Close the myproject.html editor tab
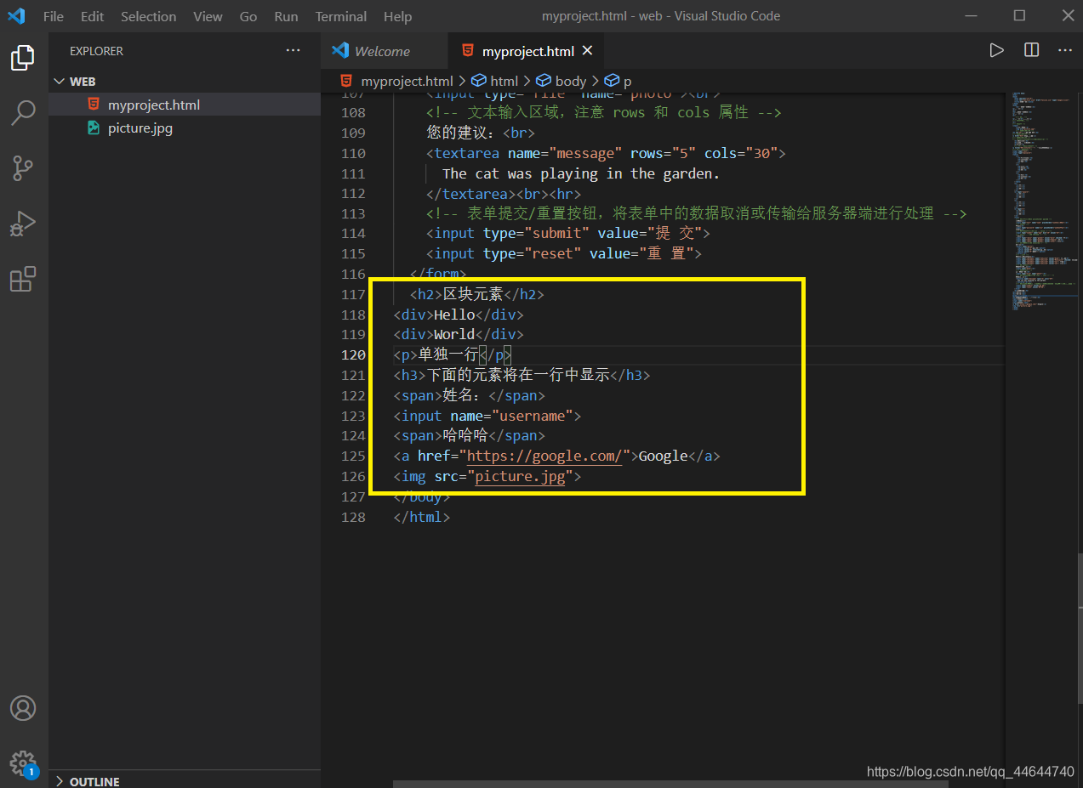1083x788 pixels. (587, 51)
